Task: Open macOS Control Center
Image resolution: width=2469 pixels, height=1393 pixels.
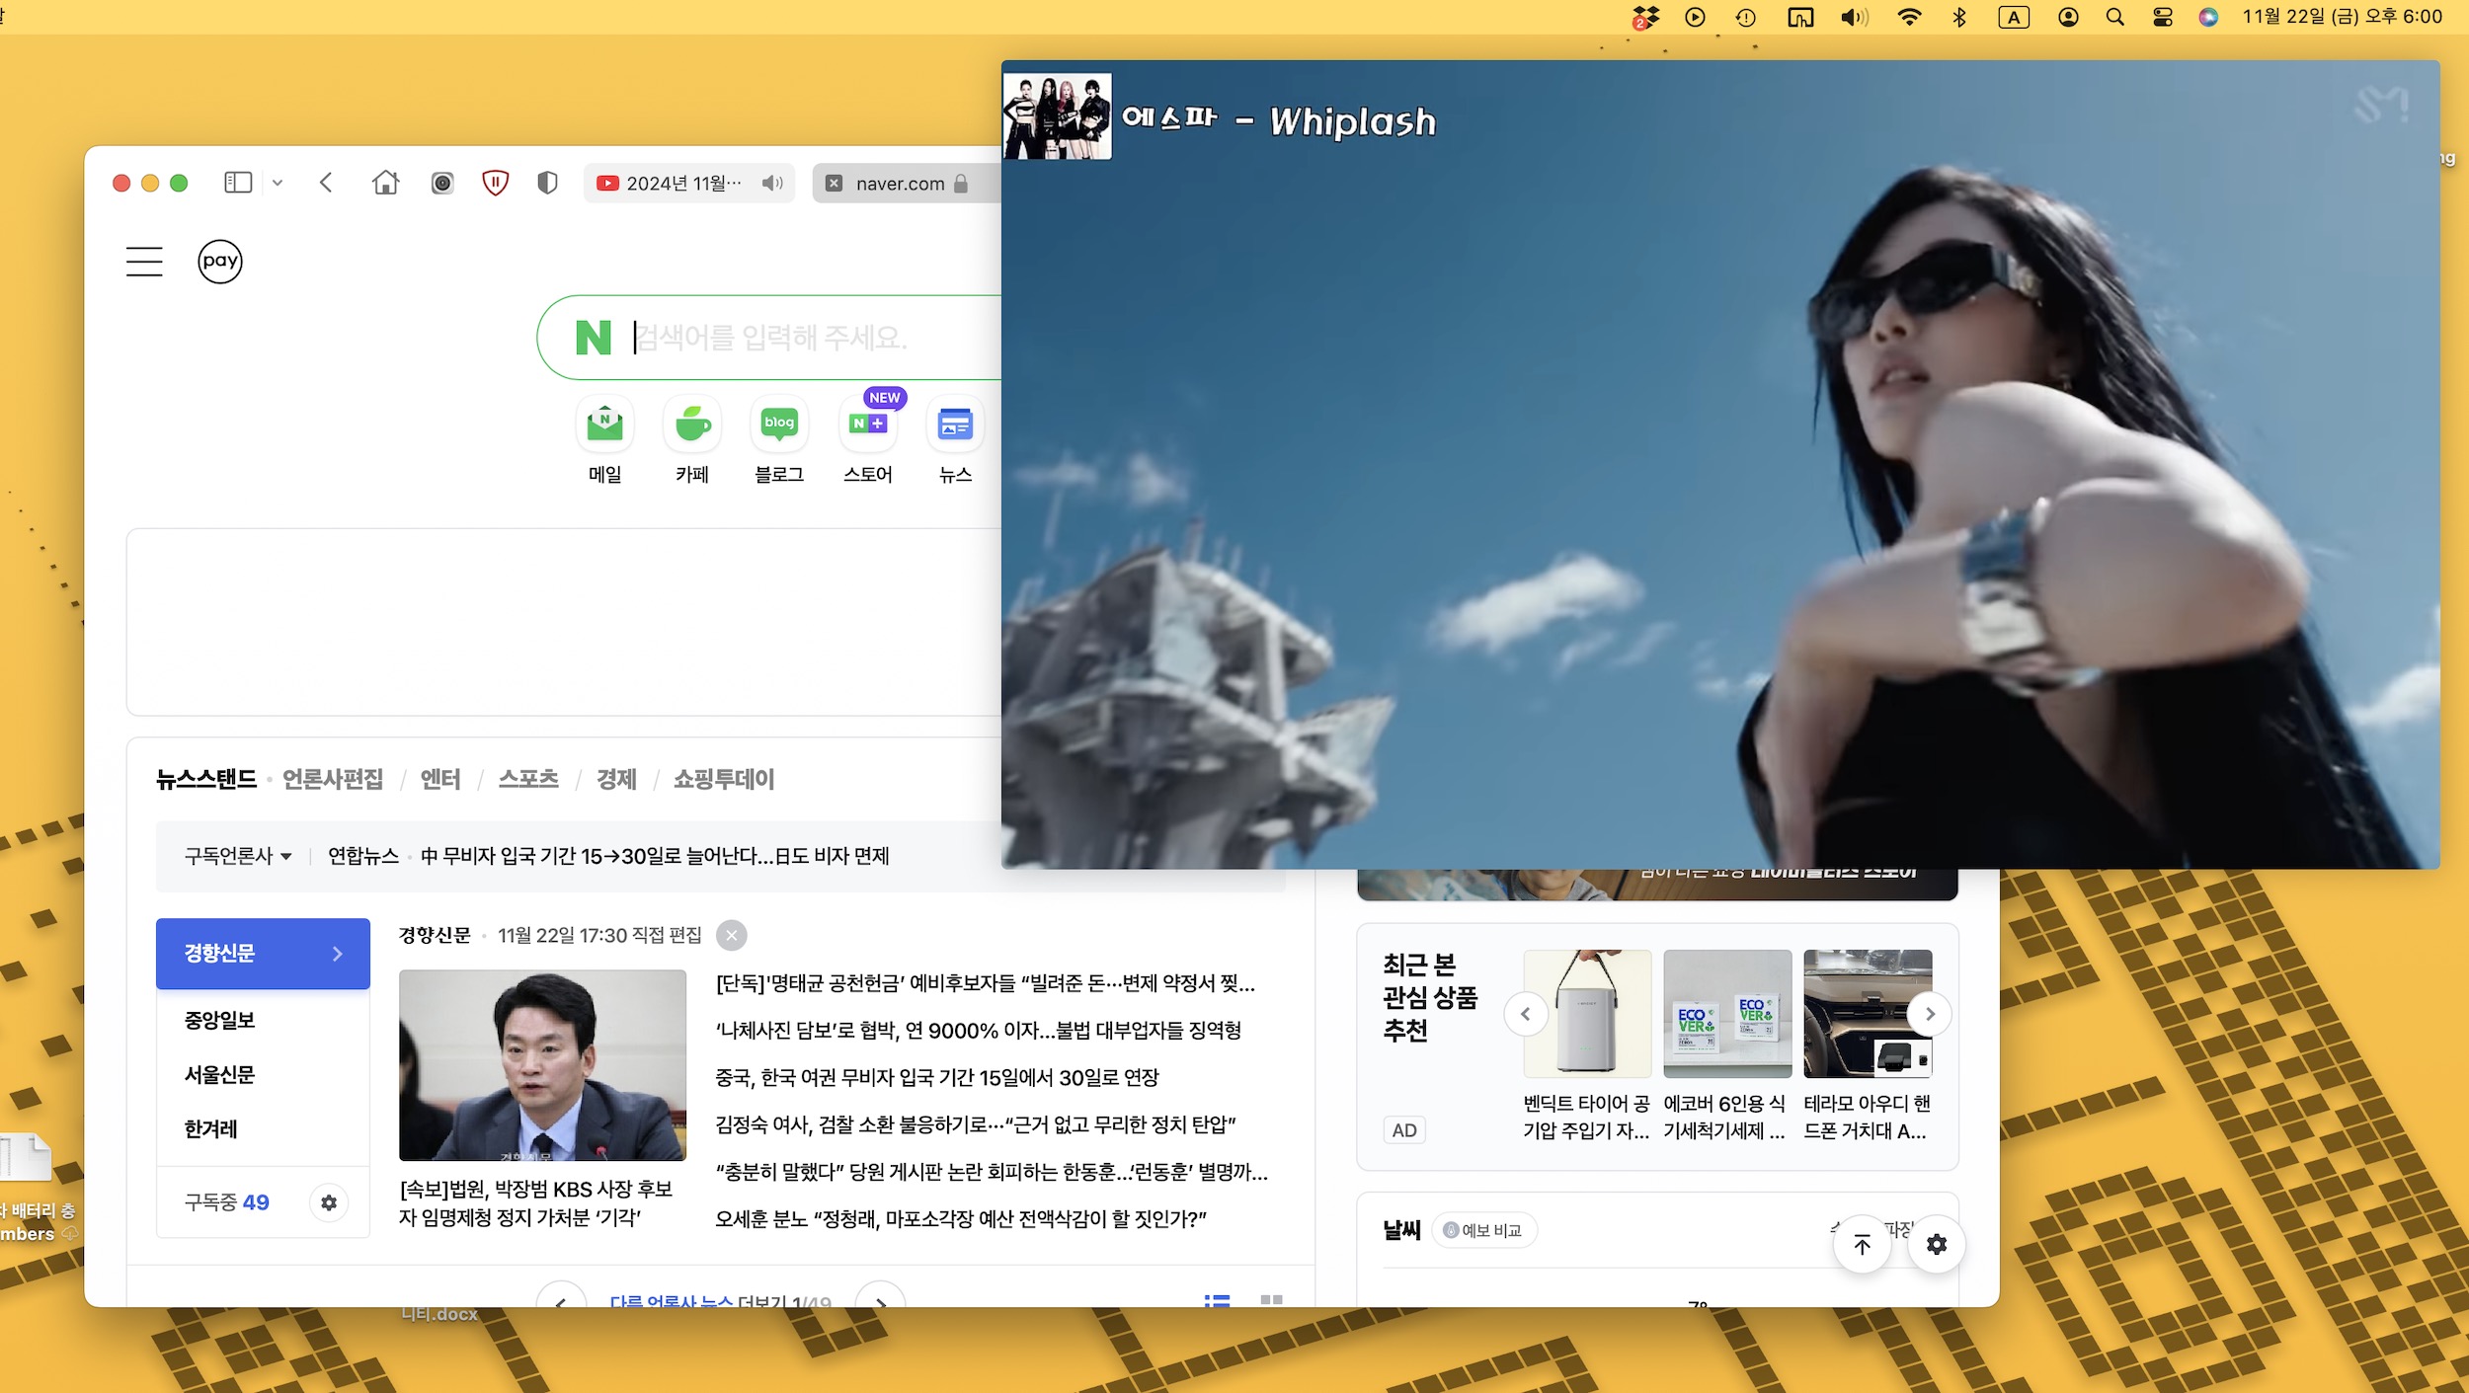Action: click(x=2162, y=17)
